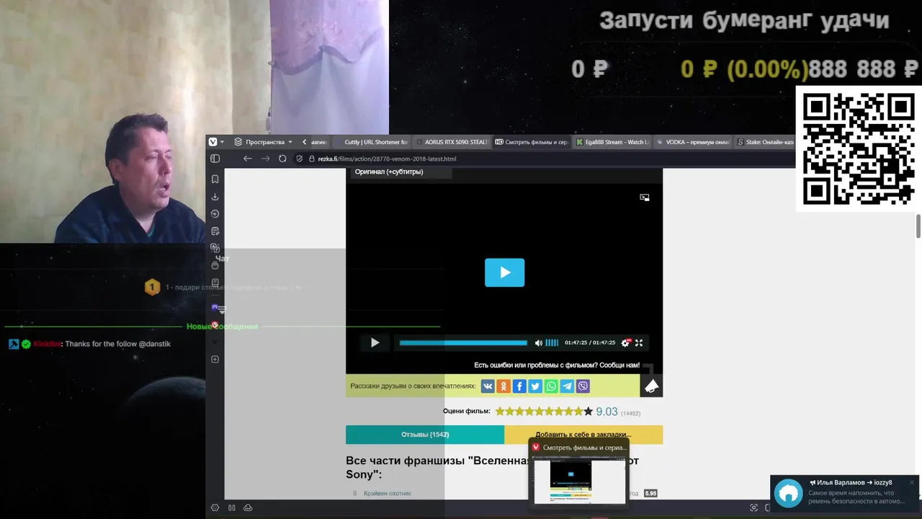Open the tracker blocker shield icon
922x519 pixels.
[x=300, y=159]
